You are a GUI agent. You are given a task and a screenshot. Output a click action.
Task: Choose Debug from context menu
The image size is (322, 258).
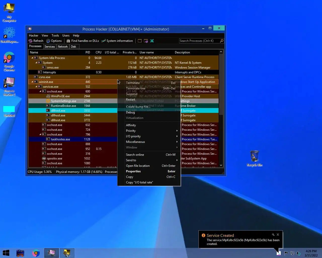[x=149, y=112]
